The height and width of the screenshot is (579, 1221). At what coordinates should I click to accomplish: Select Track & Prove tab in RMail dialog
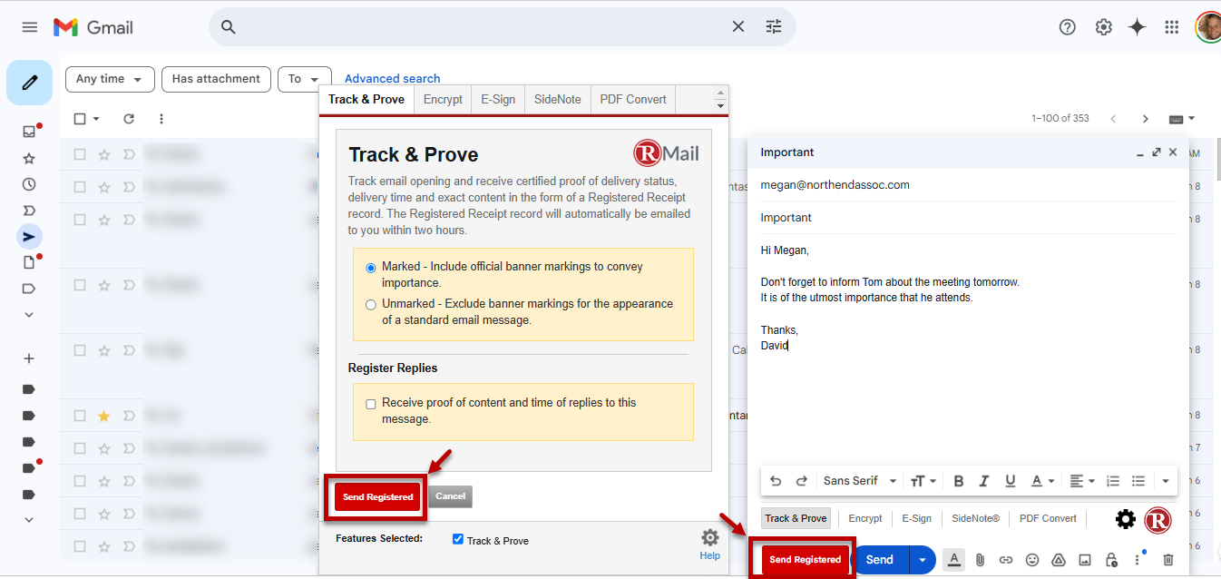(366, 100)
